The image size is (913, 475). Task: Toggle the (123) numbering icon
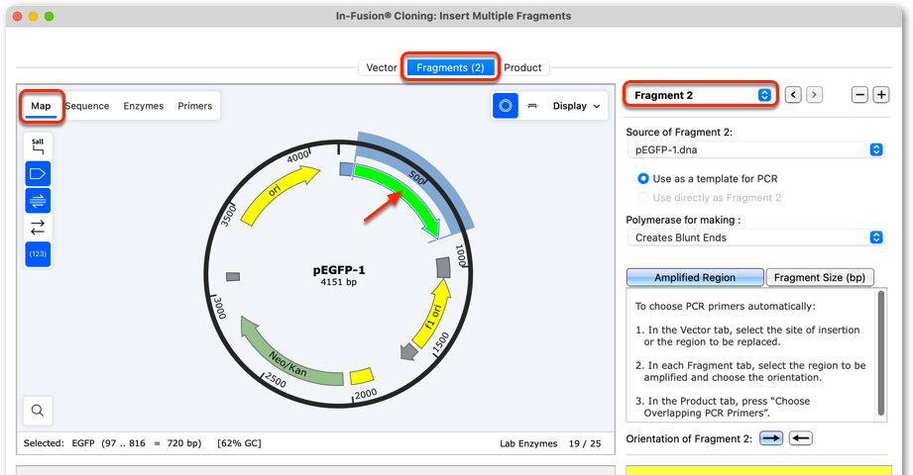pyautogui.click(x=38, y=254)
